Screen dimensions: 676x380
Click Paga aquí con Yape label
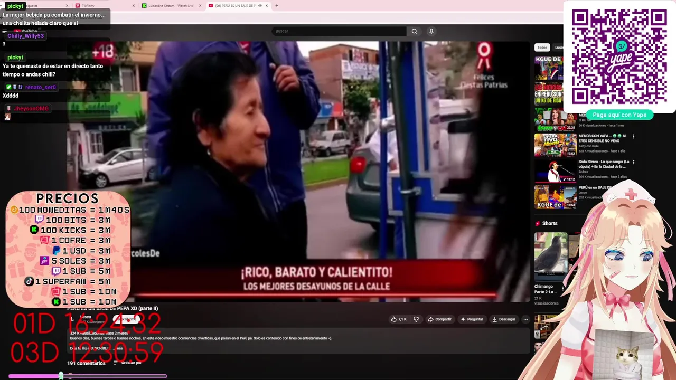[619, 115]
